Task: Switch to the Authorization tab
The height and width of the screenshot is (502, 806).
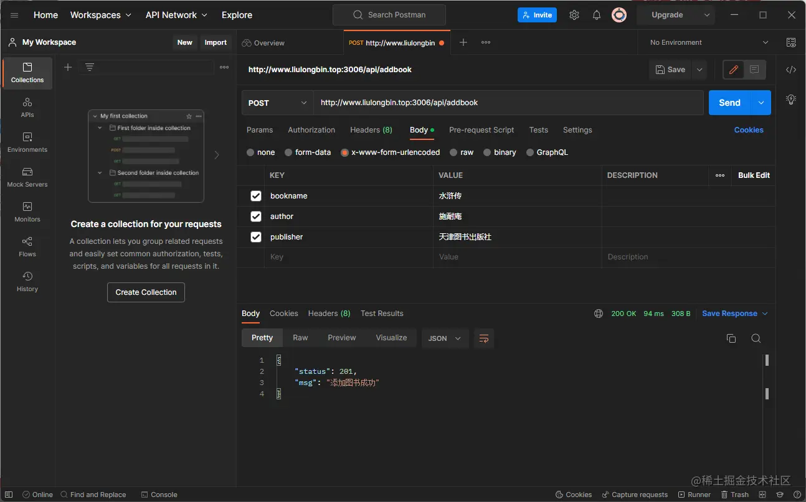Action: pos(311,130)
